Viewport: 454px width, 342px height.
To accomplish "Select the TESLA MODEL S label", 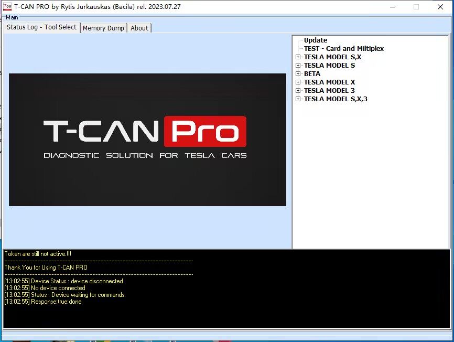I will coord(330,66).
